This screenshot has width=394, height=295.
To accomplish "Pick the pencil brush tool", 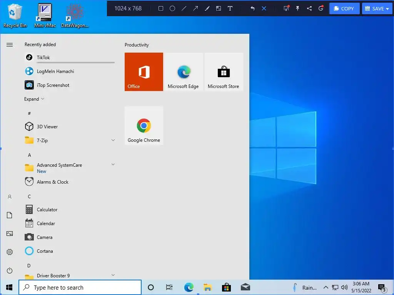I will [207, 8].
